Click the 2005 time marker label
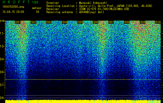 coord(80,22)
